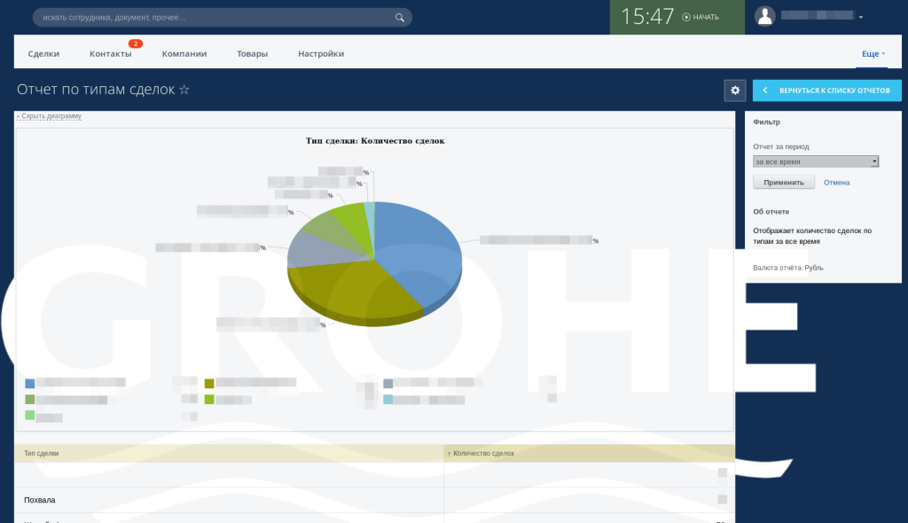The height and width of the screenshot is (523, 908).
Task: Go to Настройки tab
Action: tap(321, 53)
